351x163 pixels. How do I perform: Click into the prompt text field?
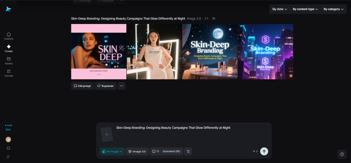tap(193, 135)
